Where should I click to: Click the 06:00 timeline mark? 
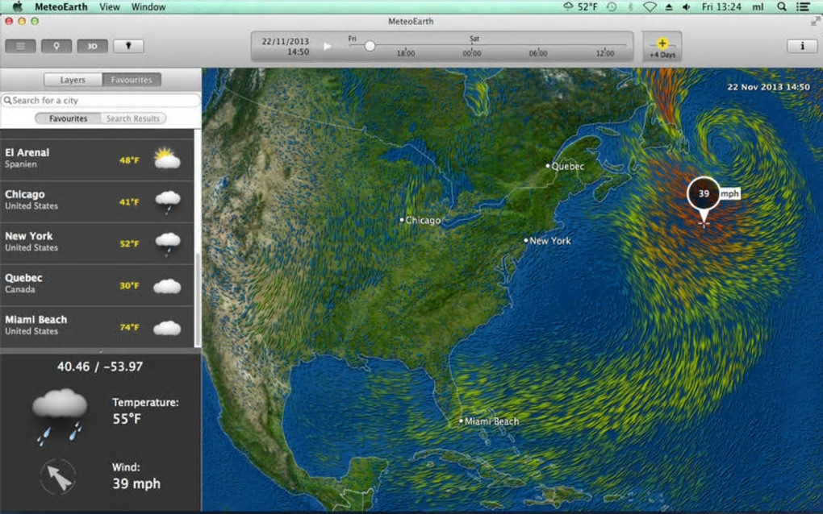[538, 53]
